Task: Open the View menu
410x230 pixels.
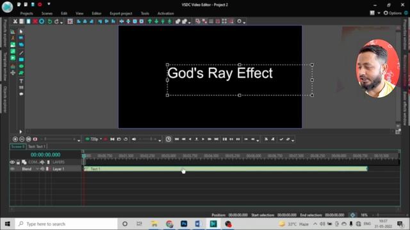Action: [79, 13]
